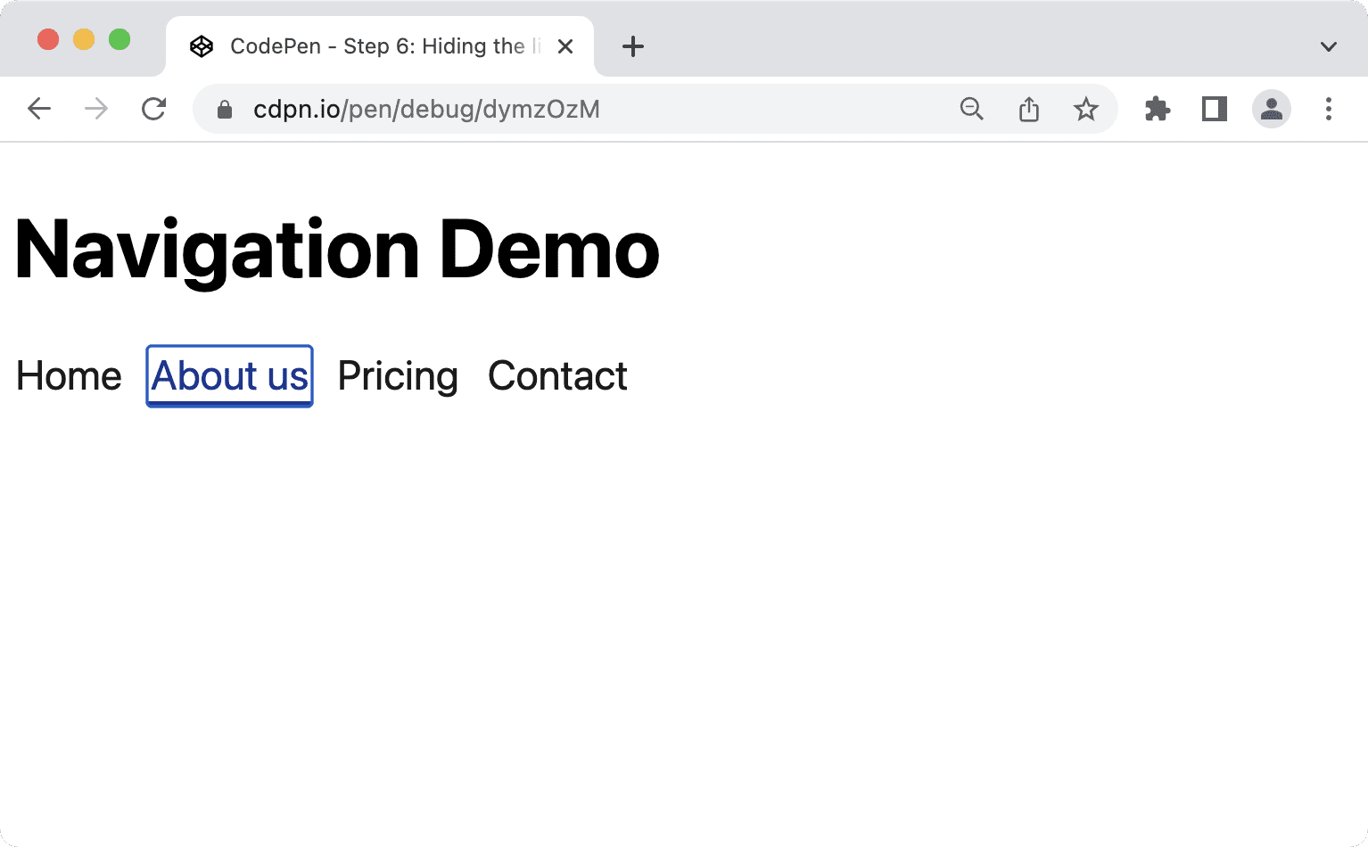Click the green zoom traffic light

(119, 39)
